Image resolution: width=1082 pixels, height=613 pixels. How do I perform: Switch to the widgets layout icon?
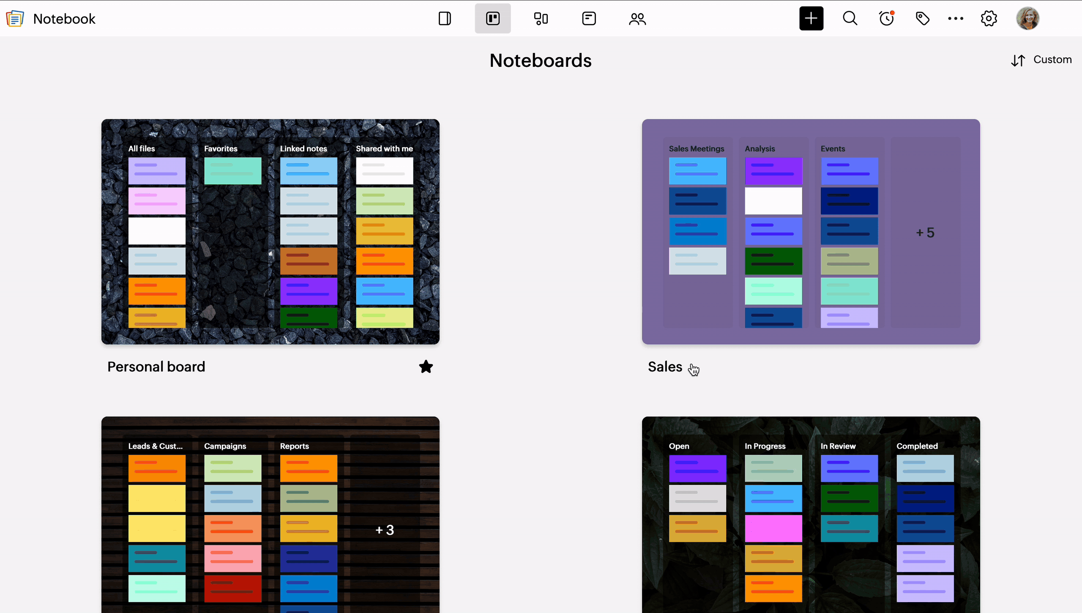[x=541, y=19]
